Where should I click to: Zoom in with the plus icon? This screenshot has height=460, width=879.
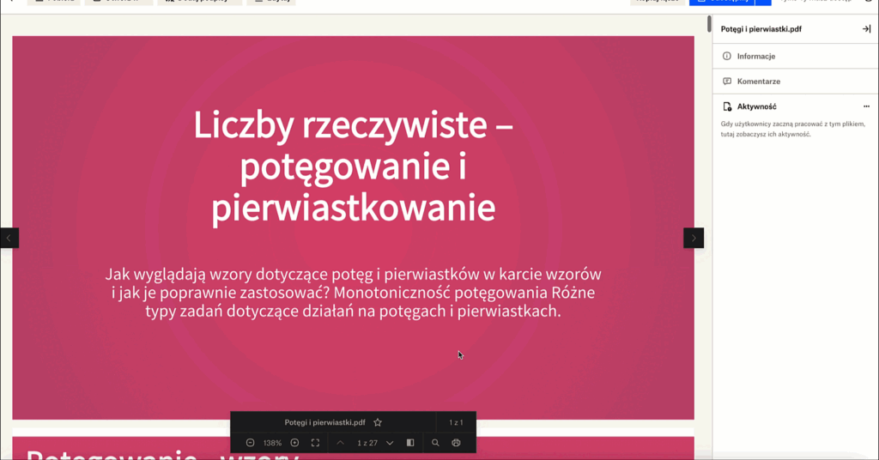[294, 443]
